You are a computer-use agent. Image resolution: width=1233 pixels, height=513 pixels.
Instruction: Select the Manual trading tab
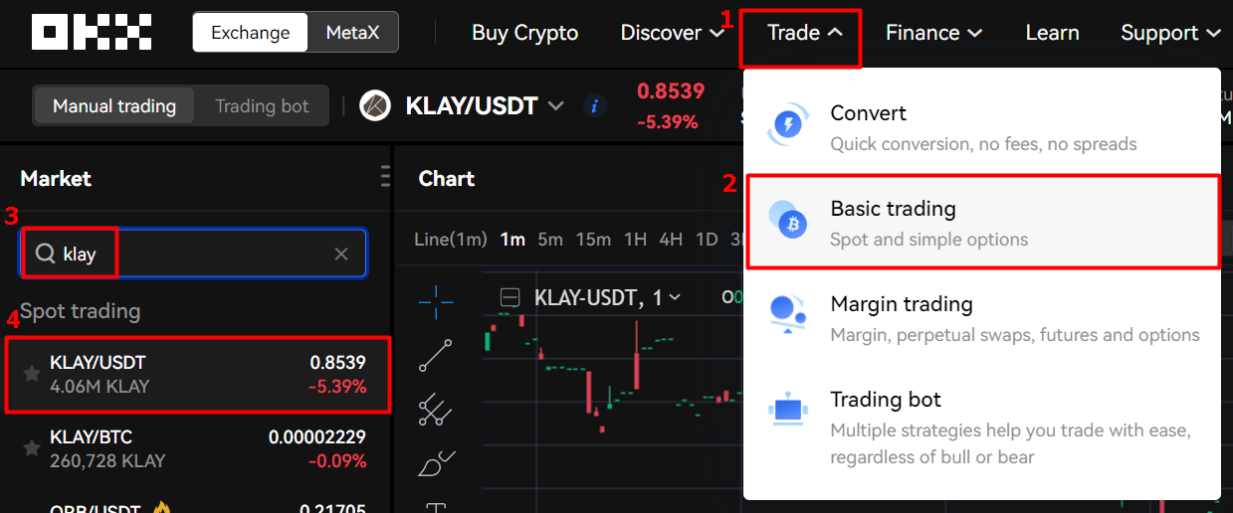coord(114,105)
